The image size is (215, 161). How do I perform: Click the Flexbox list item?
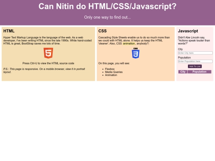point(110,69)
